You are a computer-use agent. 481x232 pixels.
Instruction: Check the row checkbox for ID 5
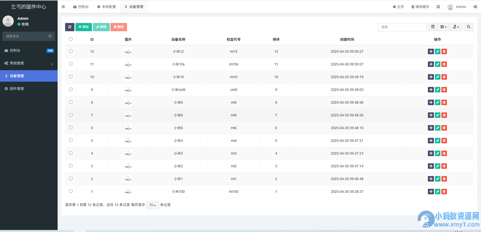pyautogui.click(x=71, y=140)
